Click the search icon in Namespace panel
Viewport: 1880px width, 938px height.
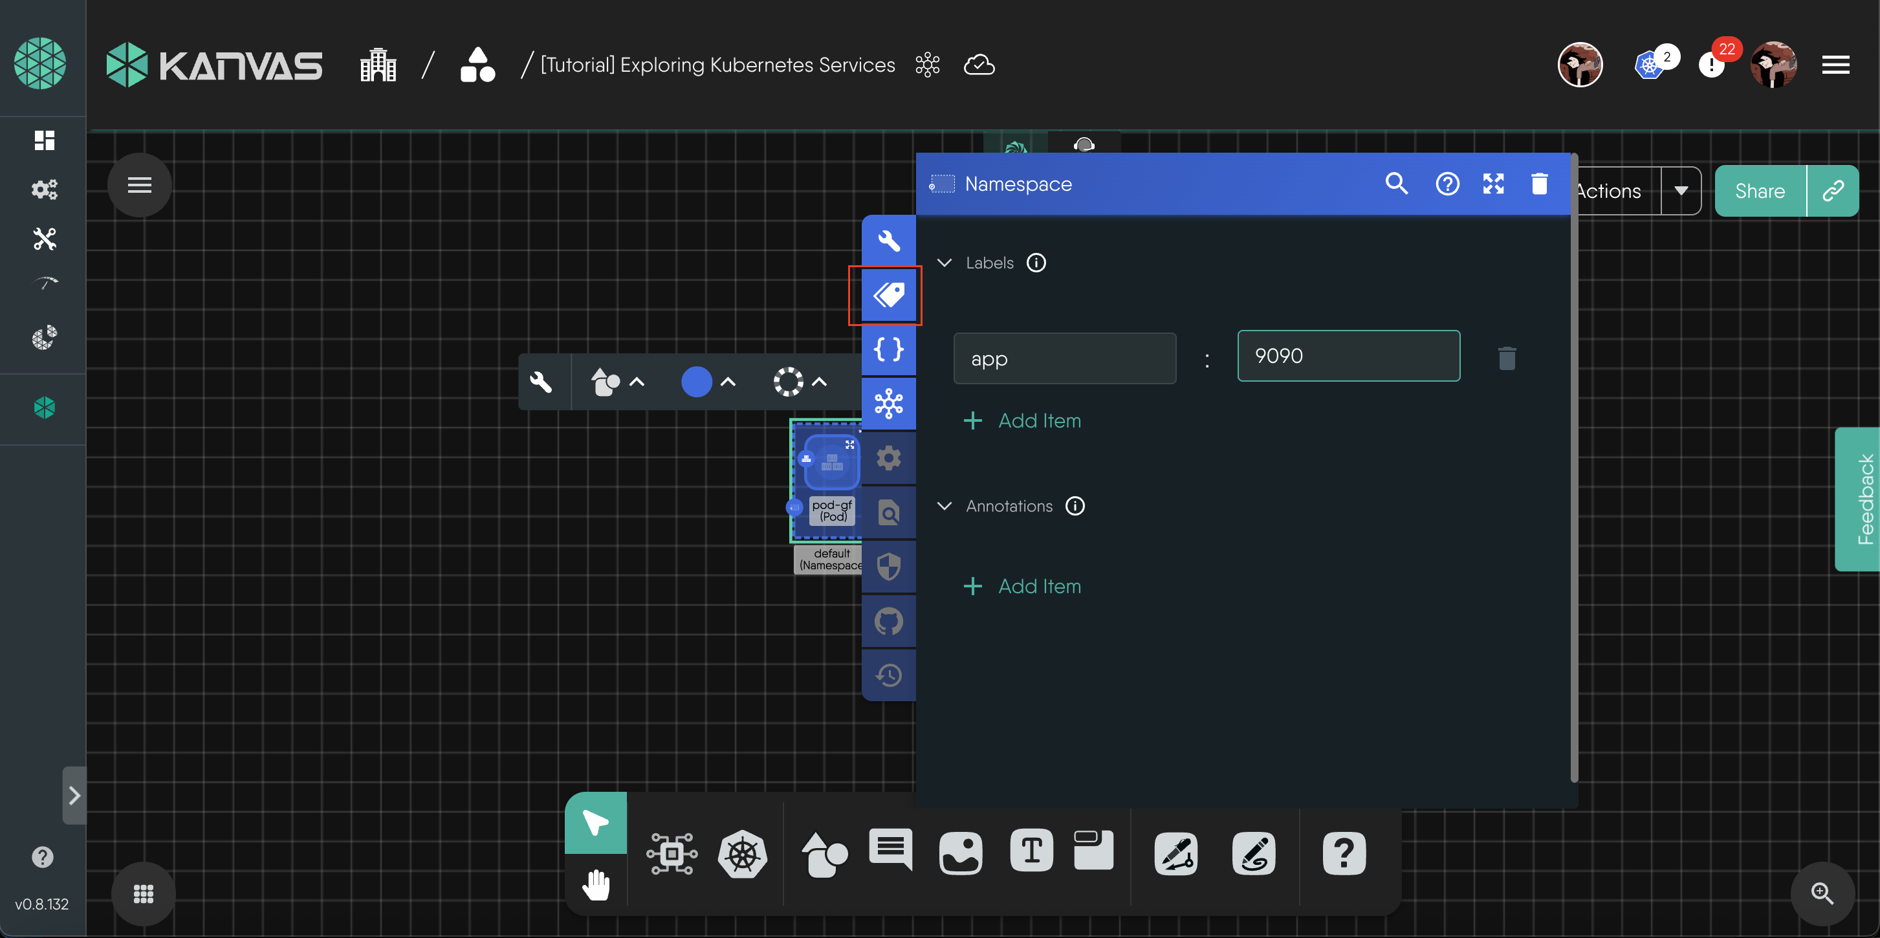pos(1396,183)
